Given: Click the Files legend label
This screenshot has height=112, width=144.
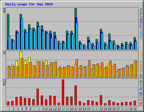Looking at the screenshot, I should tap(141, 22).
